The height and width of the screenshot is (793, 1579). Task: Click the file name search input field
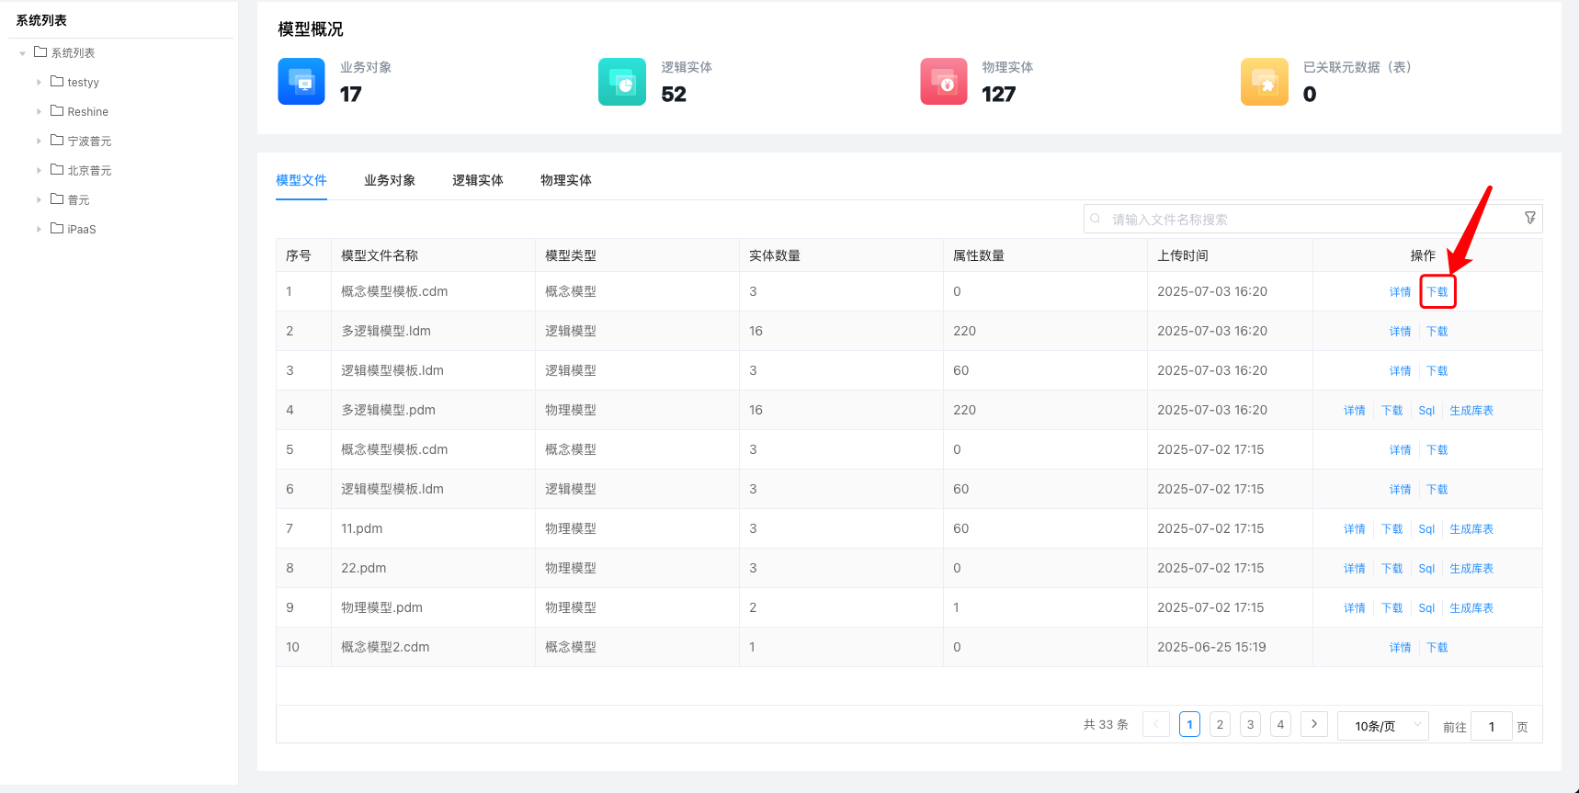[1305, 220]
